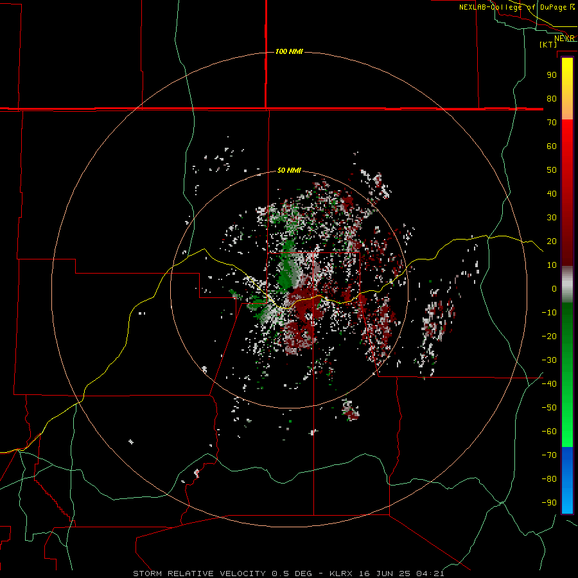Pick the gray near-zero segment of the color bar
578x578 pixels.
coord(567,285)
